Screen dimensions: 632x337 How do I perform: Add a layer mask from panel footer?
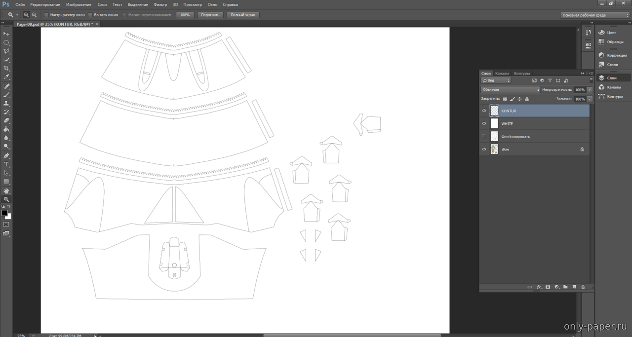[x=548, y=287]
